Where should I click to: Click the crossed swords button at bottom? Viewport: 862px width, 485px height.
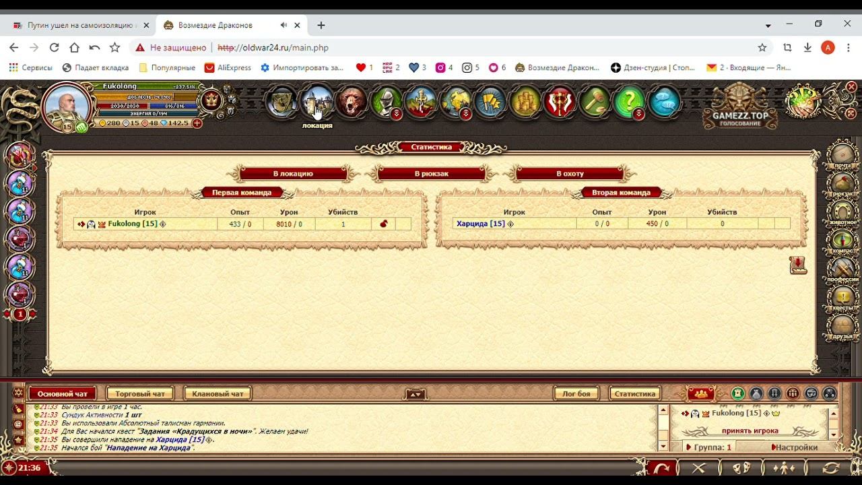coord(699,468)
